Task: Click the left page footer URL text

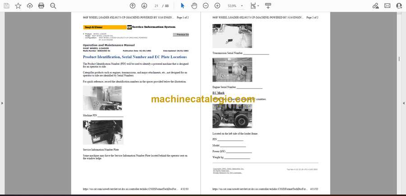Action: [130, 189]
